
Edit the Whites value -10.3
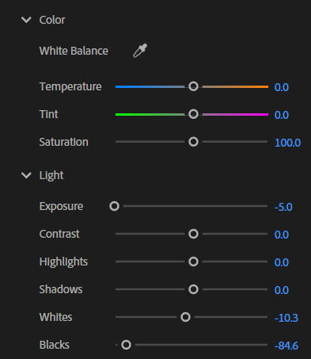coord(286,318)
